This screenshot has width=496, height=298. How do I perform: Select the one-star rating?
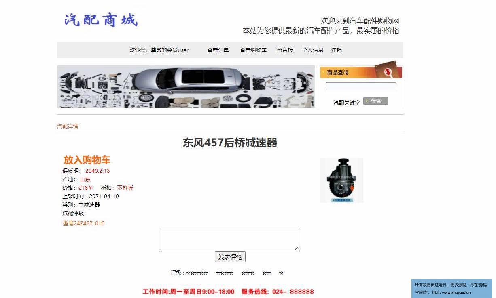coord(281,273)
